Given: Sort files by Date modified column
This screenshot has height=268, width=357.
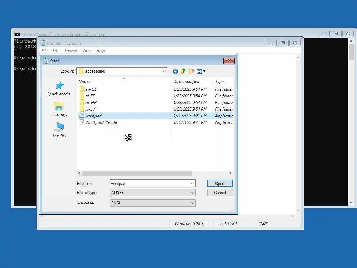Looking at the screenshot, I should coord(192,81).
